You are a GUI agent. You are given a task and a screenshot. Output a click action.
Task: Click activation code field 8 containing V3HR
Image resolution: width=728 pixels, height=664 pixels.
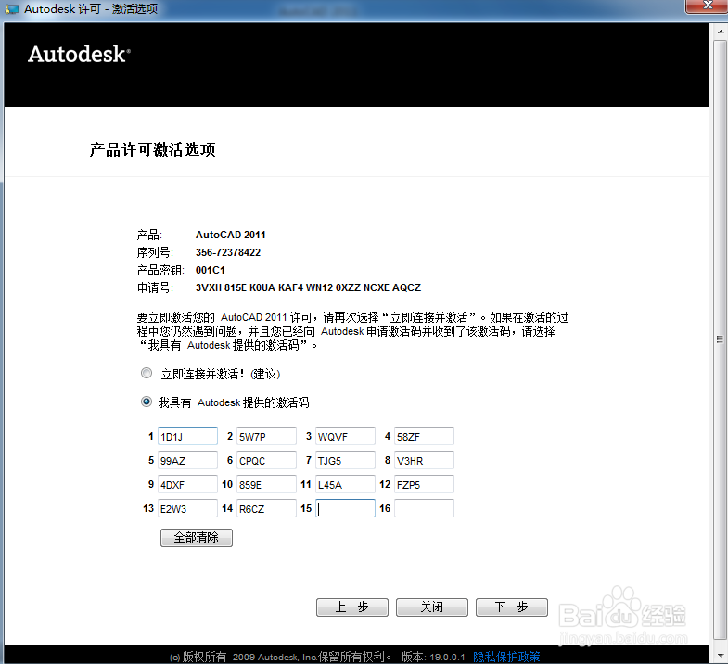click(x=425, y=460)
